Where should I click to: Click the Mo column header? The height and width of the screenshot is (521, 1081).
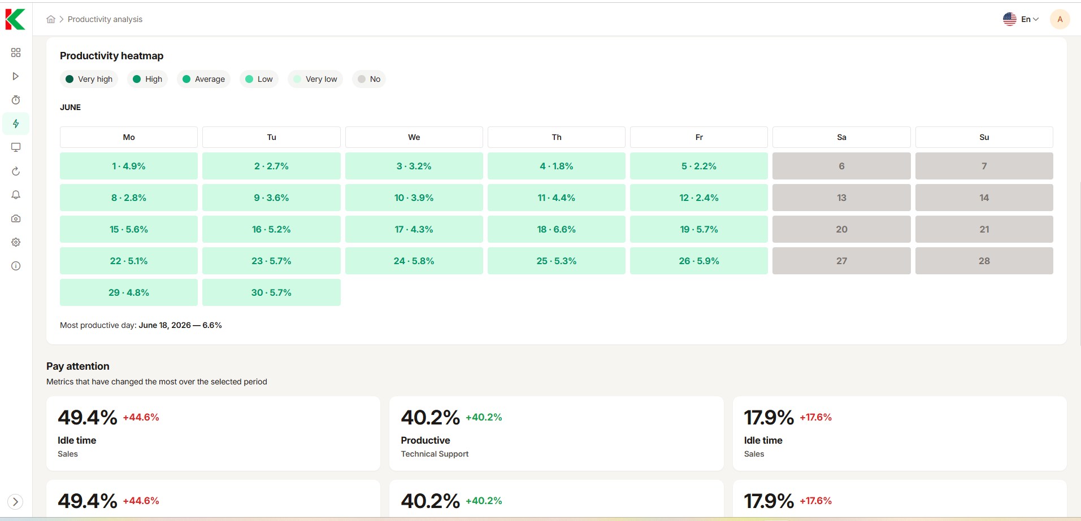point(129,137)
